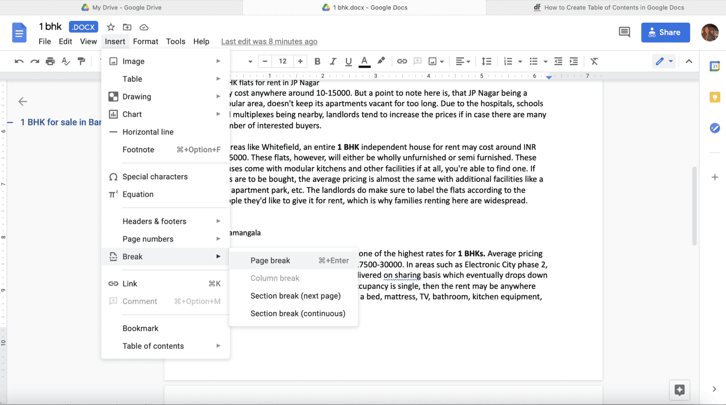Screen dimensions: 726x405
Task: Underline the selected text
Action: pyautogui.click(x=348, y=61)
